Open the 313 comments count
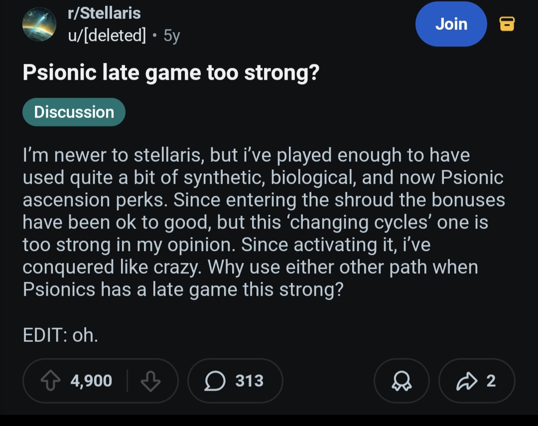 click(x=250, y=380)
